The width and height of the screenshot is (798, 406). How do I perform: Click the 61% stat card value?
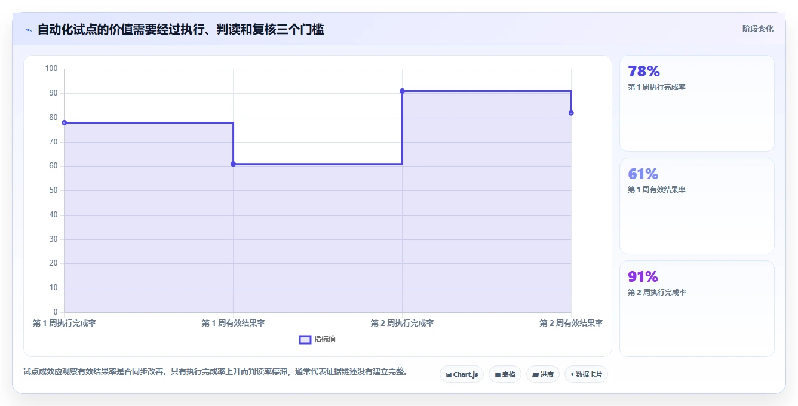pos(643,174)
